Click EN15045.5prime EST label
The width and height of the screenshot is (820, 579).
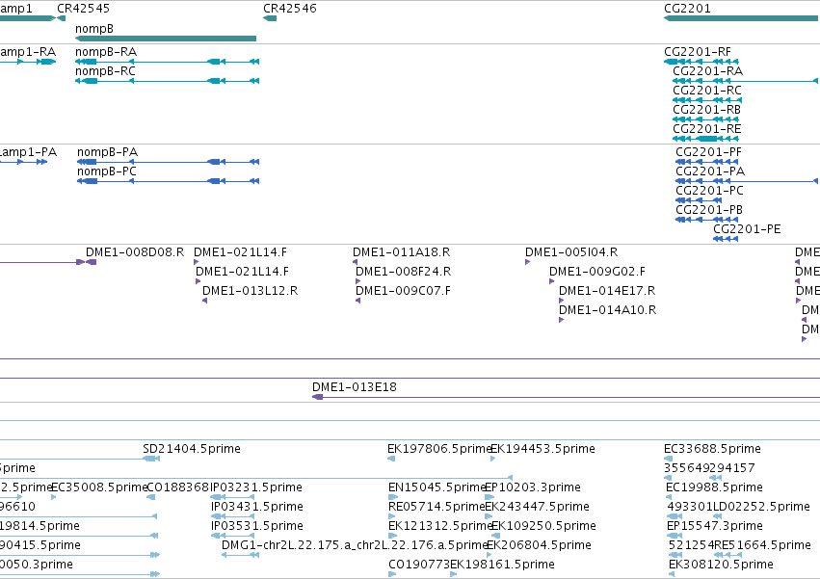[437, 488]
